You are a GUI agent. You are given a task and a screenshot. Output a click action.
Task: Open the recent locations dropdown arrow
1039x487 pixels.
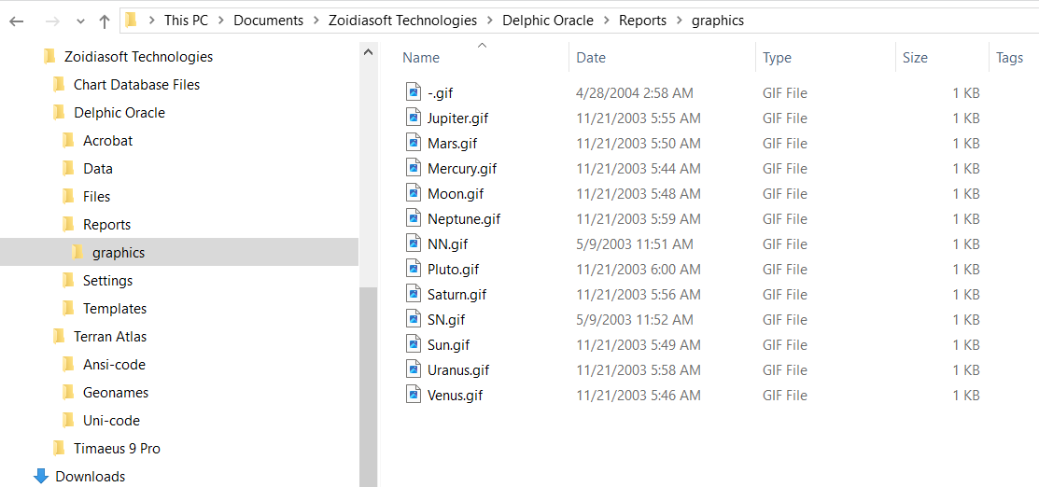[x=81, y=21]
